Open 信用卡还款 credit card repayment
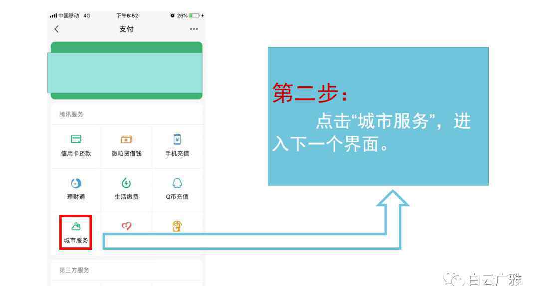The width and height of the screenshot is (539, 286). point(76,146)
